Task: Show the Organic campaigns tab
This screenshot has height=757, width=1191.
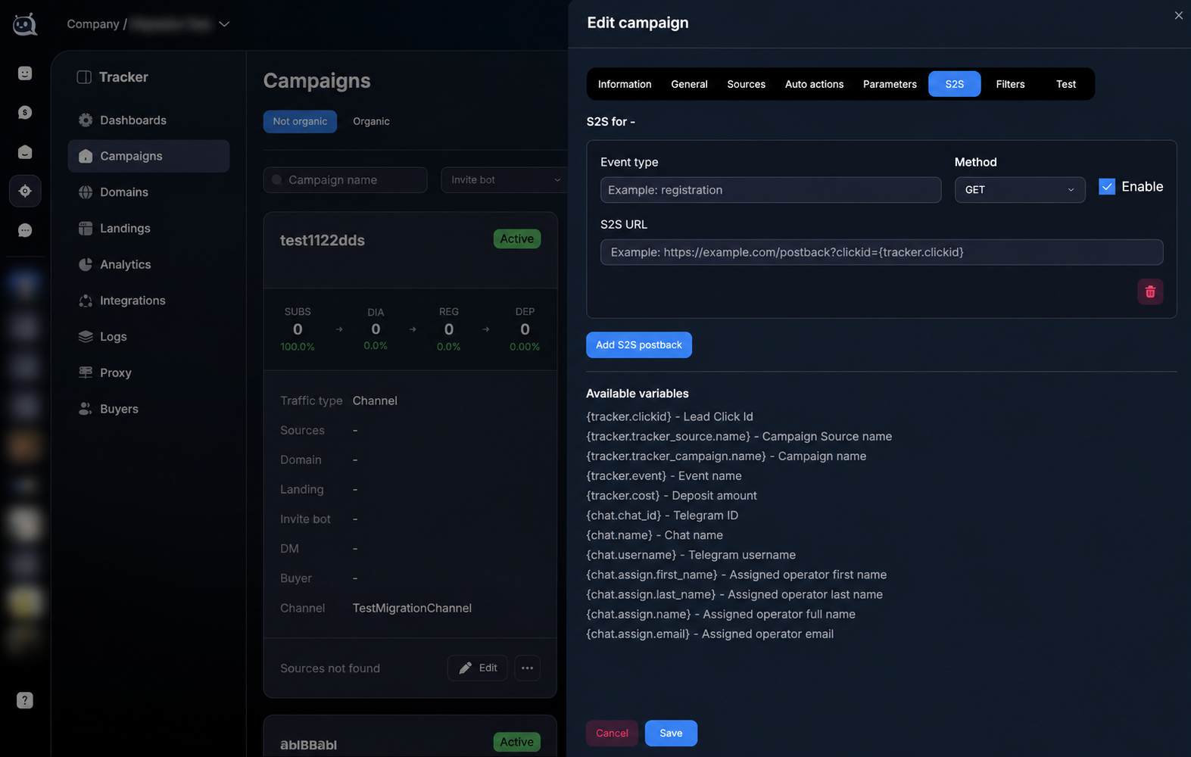Action: [x=371, y=121]
